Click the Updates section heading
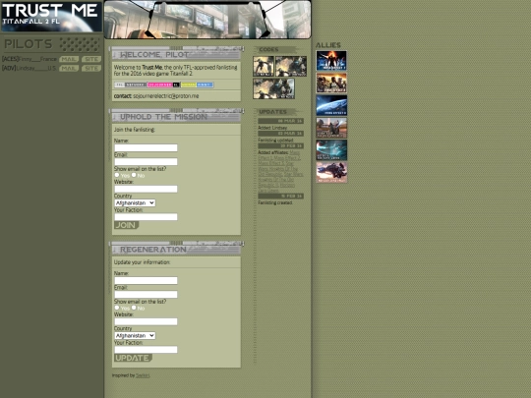Screen dimensions: 531x398 (x=272, y=112)
